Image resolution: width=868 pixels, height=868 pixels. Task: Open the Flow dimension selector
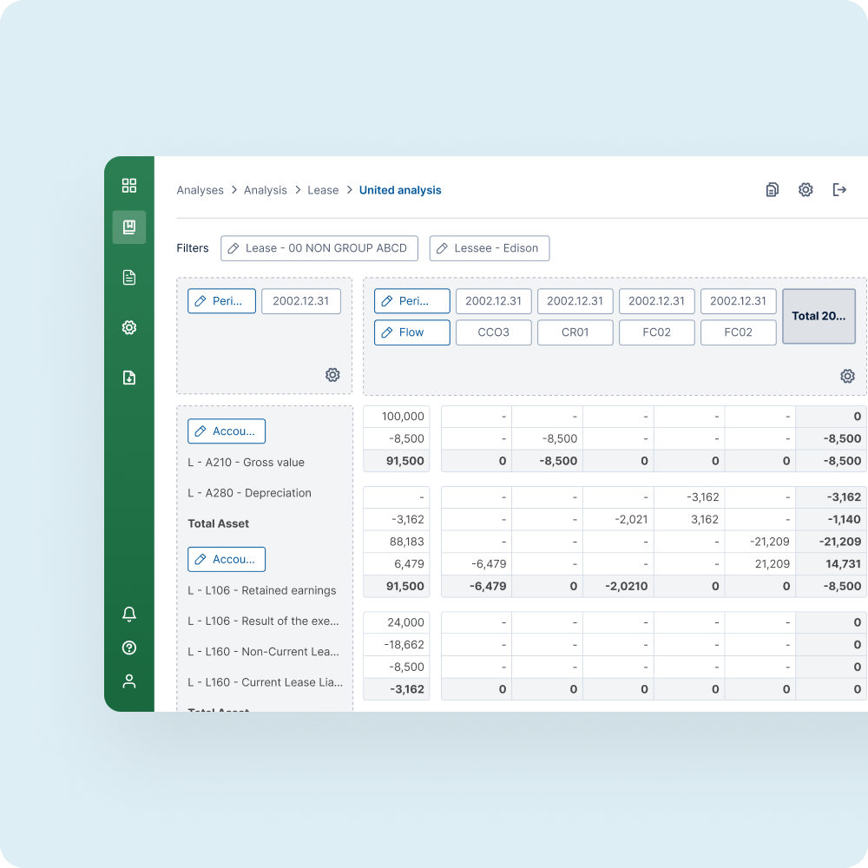pyautogui.click(x=411, y=332)
